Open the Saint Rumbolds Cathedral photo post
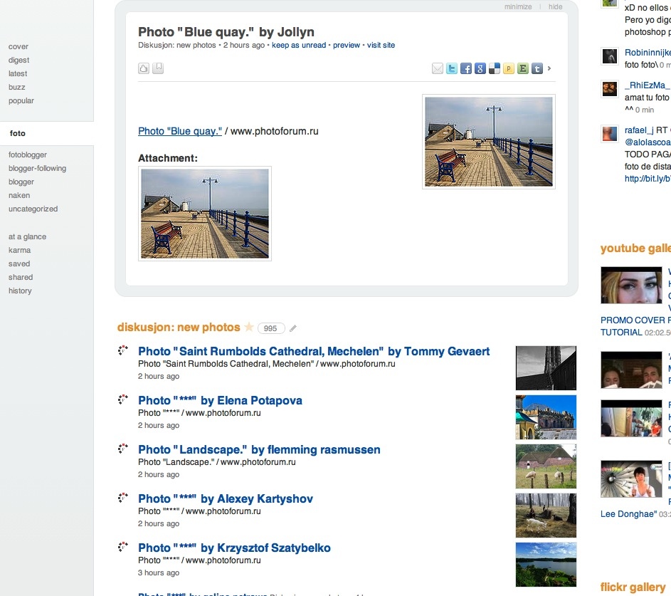 pos(314,351)
